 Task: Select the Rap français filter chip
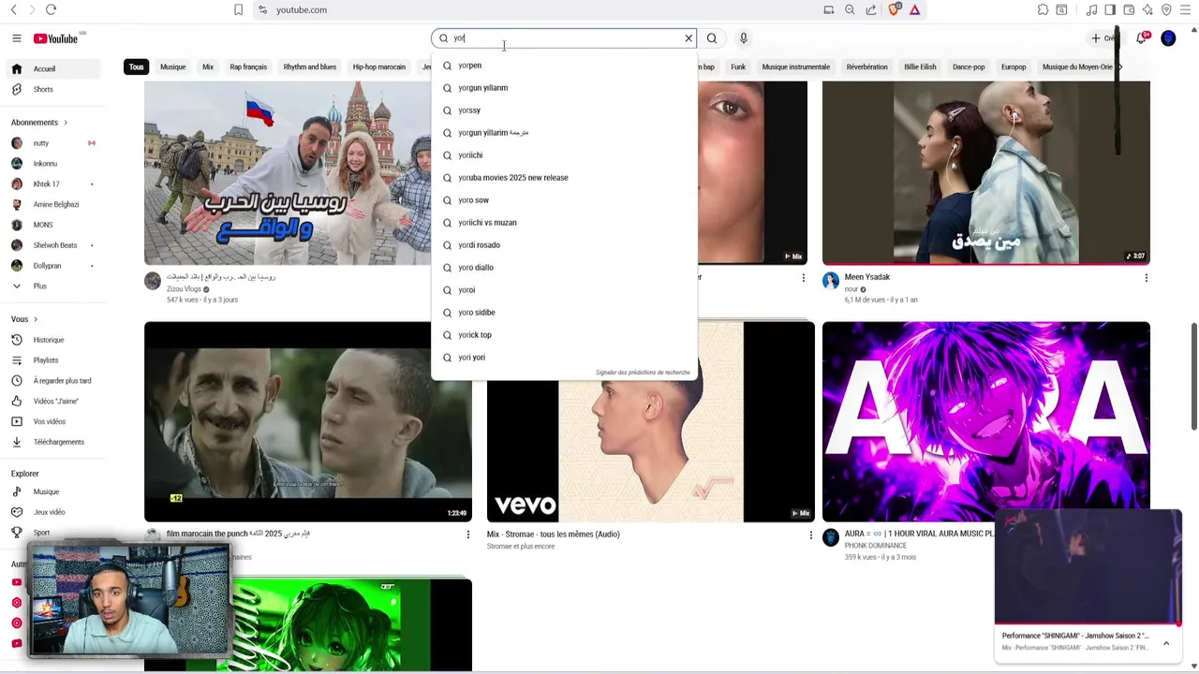point(248,67)
